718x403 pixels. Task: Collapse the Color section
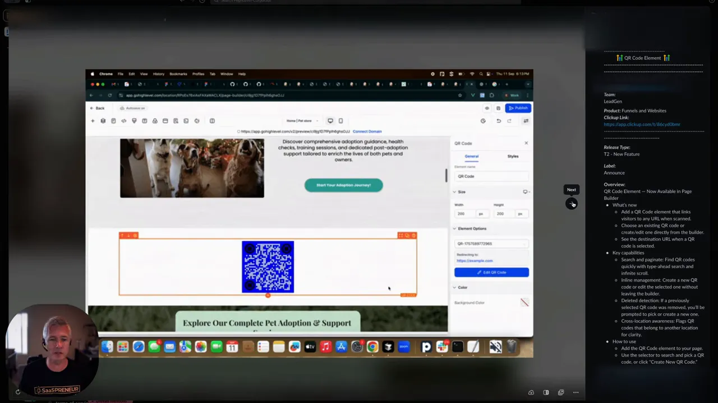pyautogui.click(x=455, y=288)
